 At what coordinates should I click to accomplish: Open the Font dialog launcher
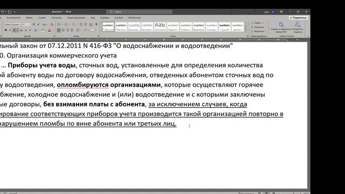[x=54, y=36]
